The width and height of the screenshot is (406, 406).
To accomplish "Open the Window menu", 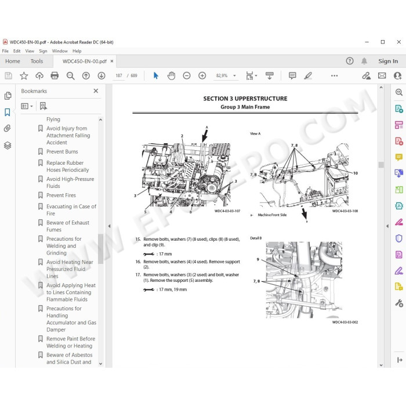I will click(60, 51).
